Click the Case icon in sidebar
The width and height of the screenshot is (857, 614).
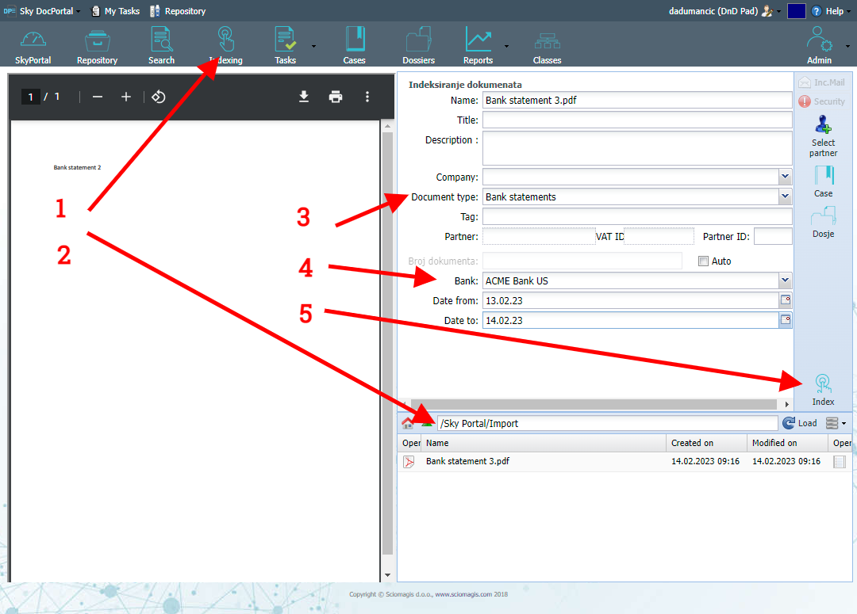click(824, 176)
